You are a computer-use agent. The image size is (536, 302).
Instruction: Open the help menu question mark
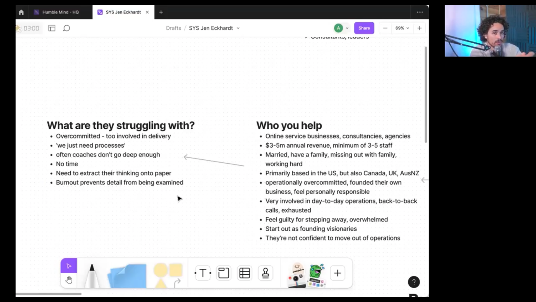click(414, 282)
